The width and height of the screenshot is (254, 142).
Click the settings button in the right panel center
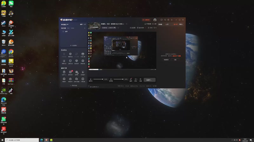(x=175, y=60)
